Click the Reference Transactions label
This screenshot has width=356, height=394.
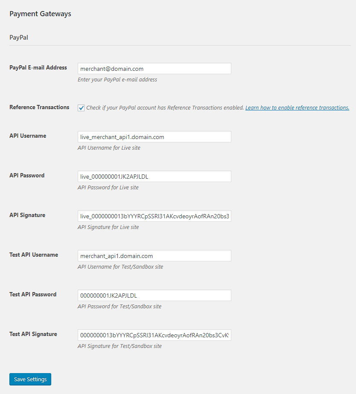(39, 107)
